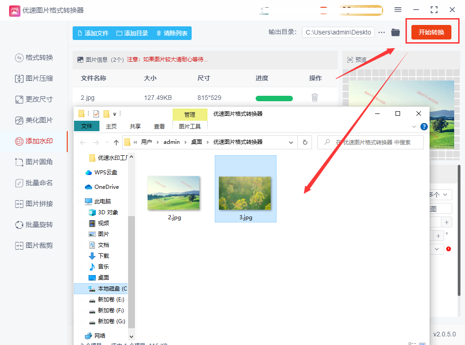
Task: Open the 图片压缩 image compression tool
Action: [34, 79]
